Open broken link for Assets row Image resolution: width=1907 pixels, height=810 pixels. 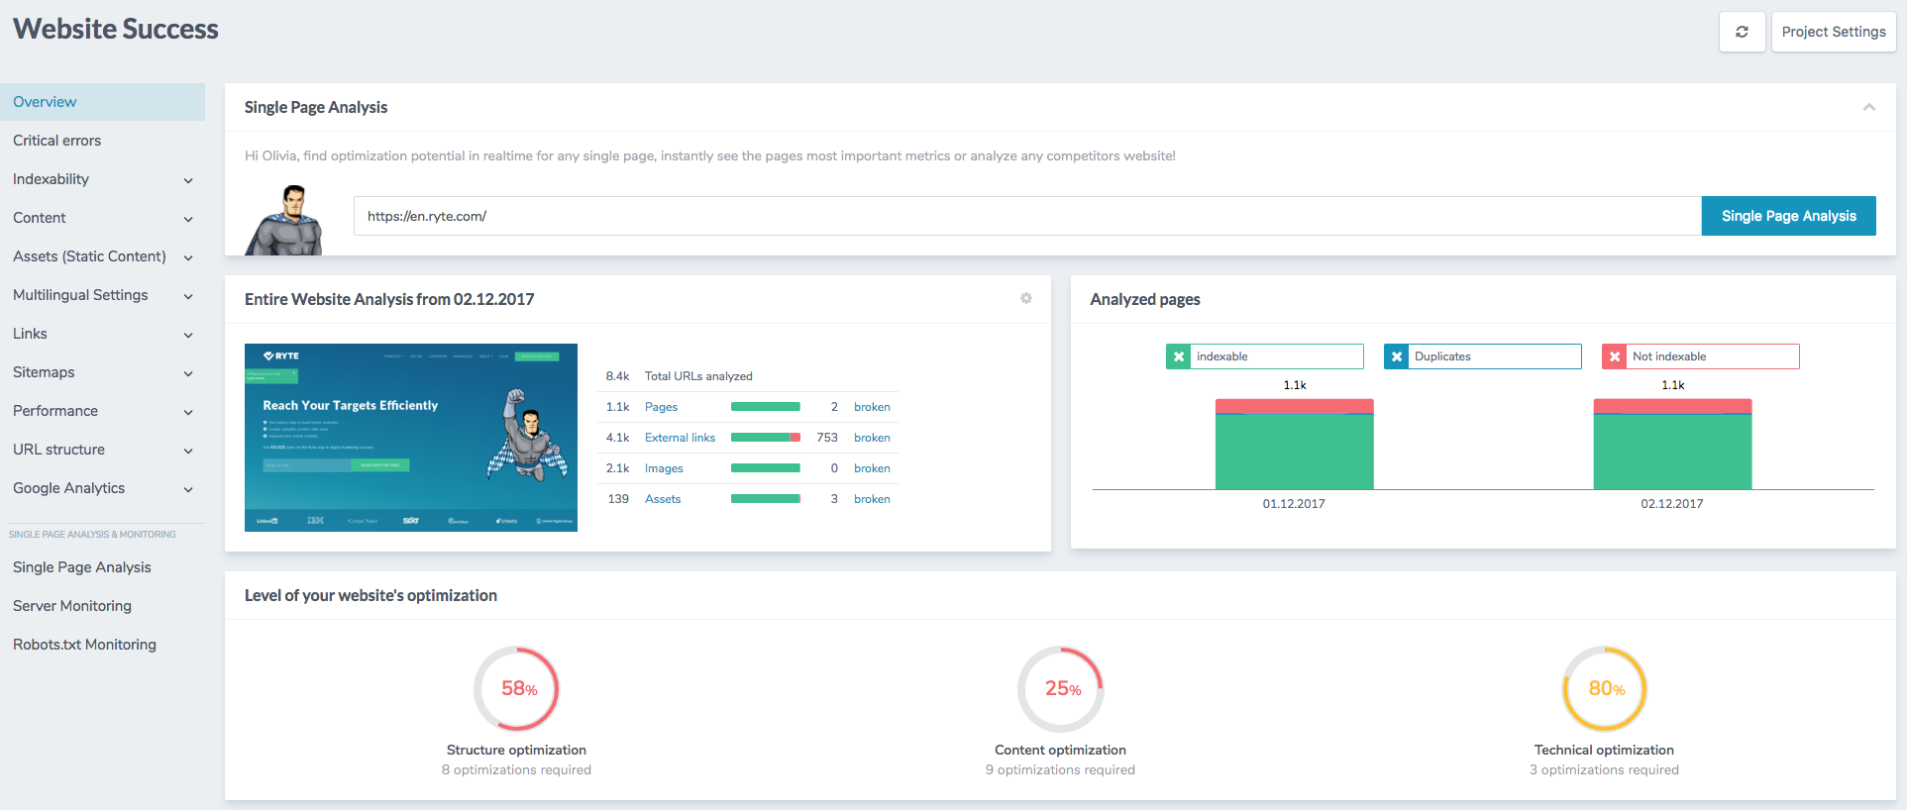pyautogui.click(x=872, y=499)
